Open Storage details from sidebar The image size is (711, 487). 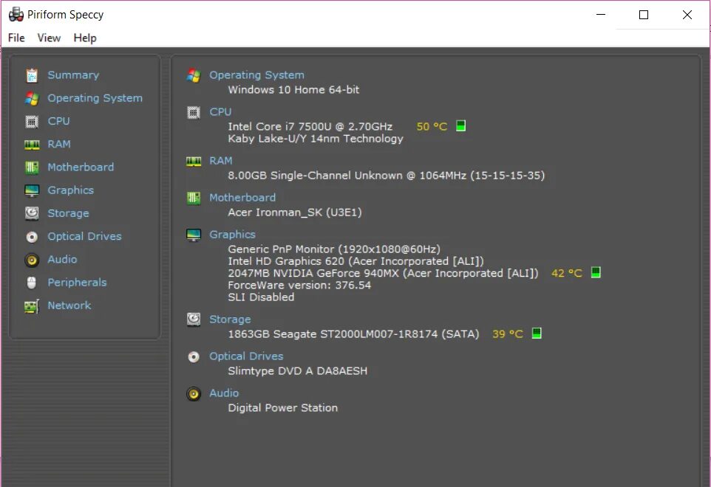pos(69,214)
